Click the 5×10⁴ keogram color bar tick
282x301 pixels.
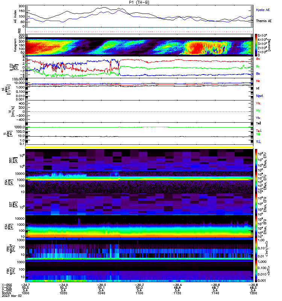click(x=262, y=35)
